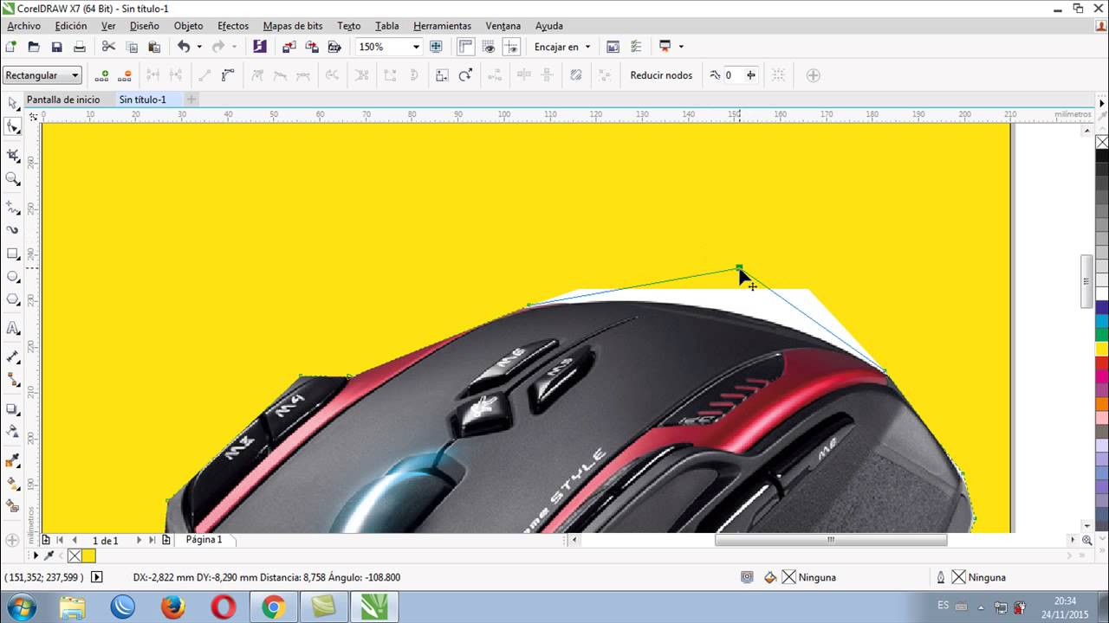This screenshot has height=623, width=1109.
Task: Click the Open file icon
Action: (x=34, y=47)
